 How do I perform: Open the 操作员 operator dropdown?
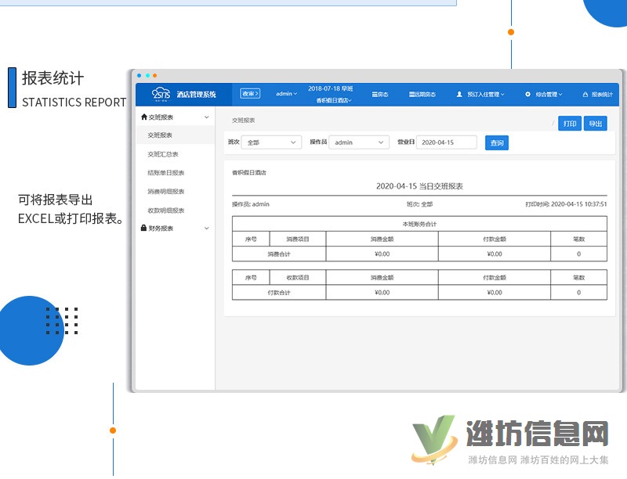coord(358,142)
